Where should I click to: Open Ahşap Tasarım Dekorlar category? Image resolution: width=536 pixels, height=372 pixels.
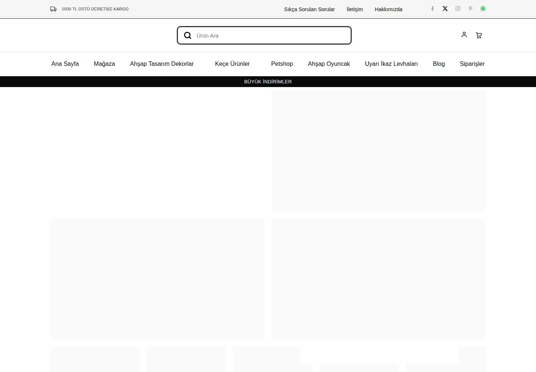[x=162, y=64]
